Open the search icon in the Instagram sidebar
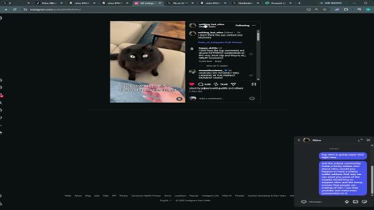The width and height of the screenshot is (374, 210). pos(1,103)
